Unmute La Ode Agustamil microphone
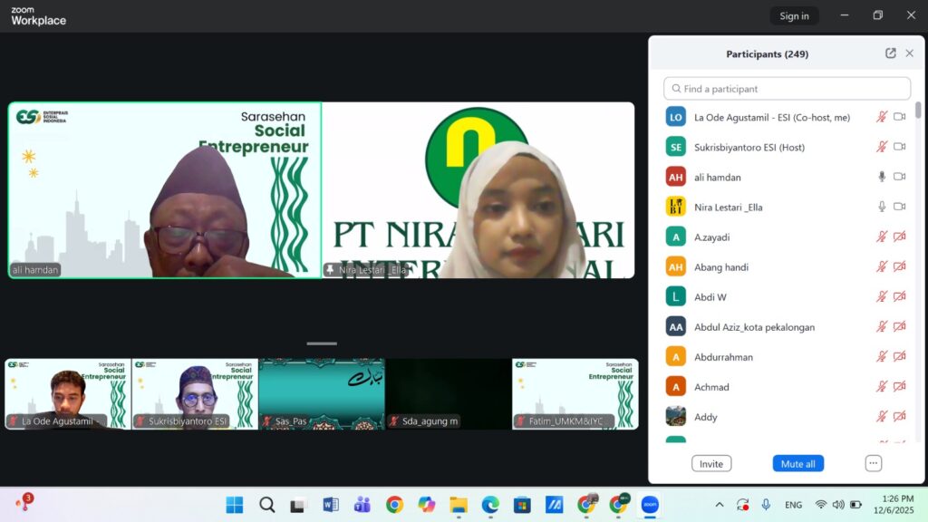This screenshot has width=928, height=522. pyautogui.click(x=881, y=117)
